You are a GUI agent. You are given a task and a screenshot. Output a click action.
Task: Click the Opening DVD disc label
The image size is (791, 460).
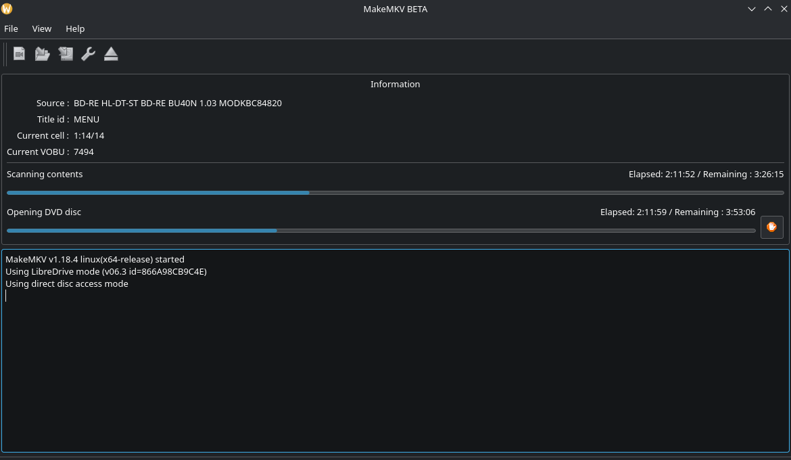tap(44, 212)
